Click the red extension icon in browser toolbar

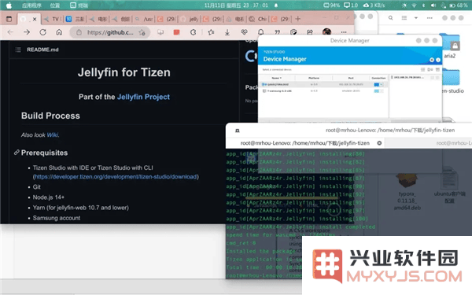click(x=177, y=32)
